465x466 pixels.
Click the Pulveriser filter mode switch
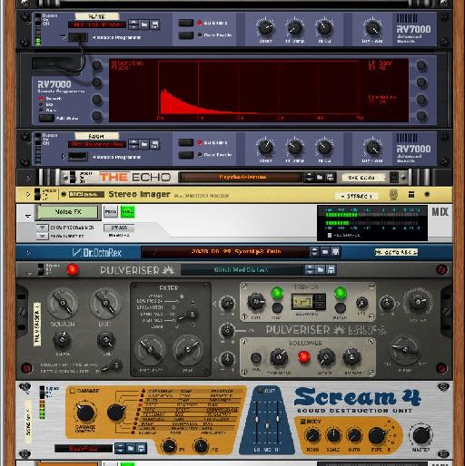[x=188, y=316]
